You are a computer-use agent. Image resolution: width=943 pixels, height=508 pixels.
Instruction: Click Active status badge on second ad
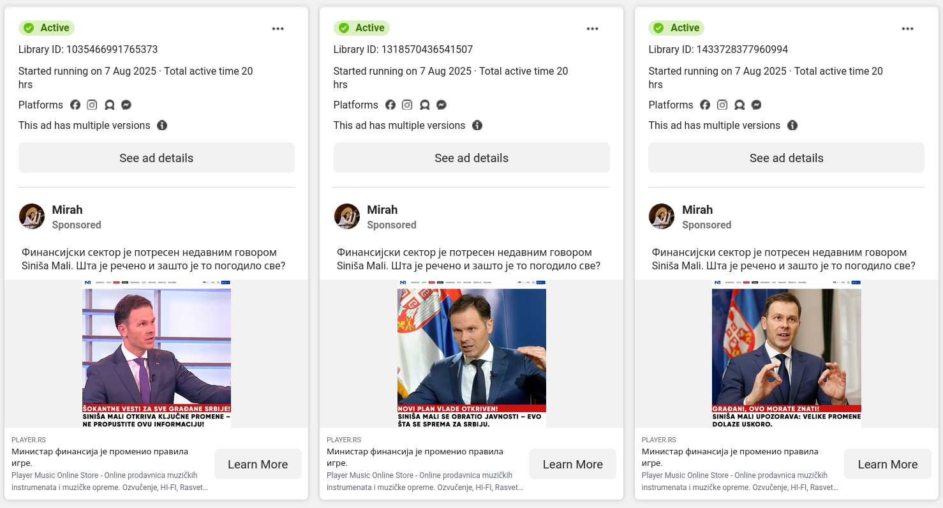coord(362,28)
